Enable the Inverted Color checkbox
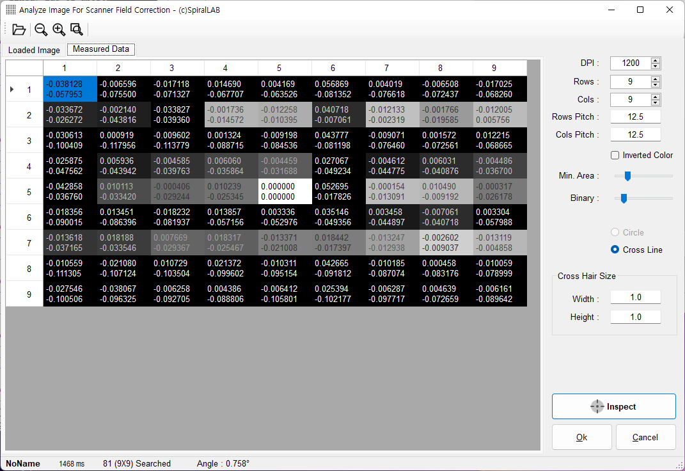 tap(615, 155)
